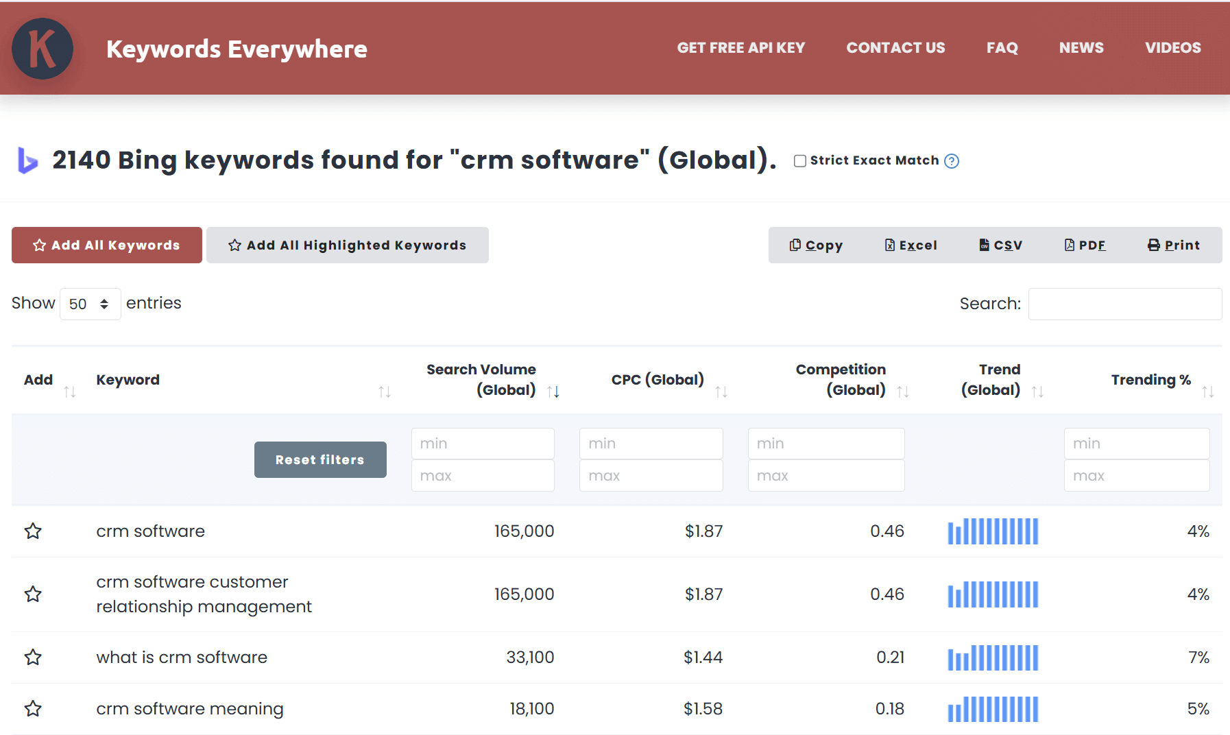
Task: Sort by the Add column arrows
Action: [69, 391]
